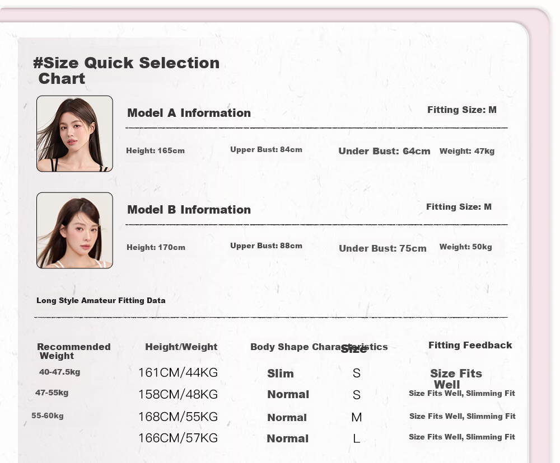Image resolution: width=560 pixels, height=463 pixels.
Task: Click Long Style Amateur Fitting Data heading
Action: pos(101,300)
